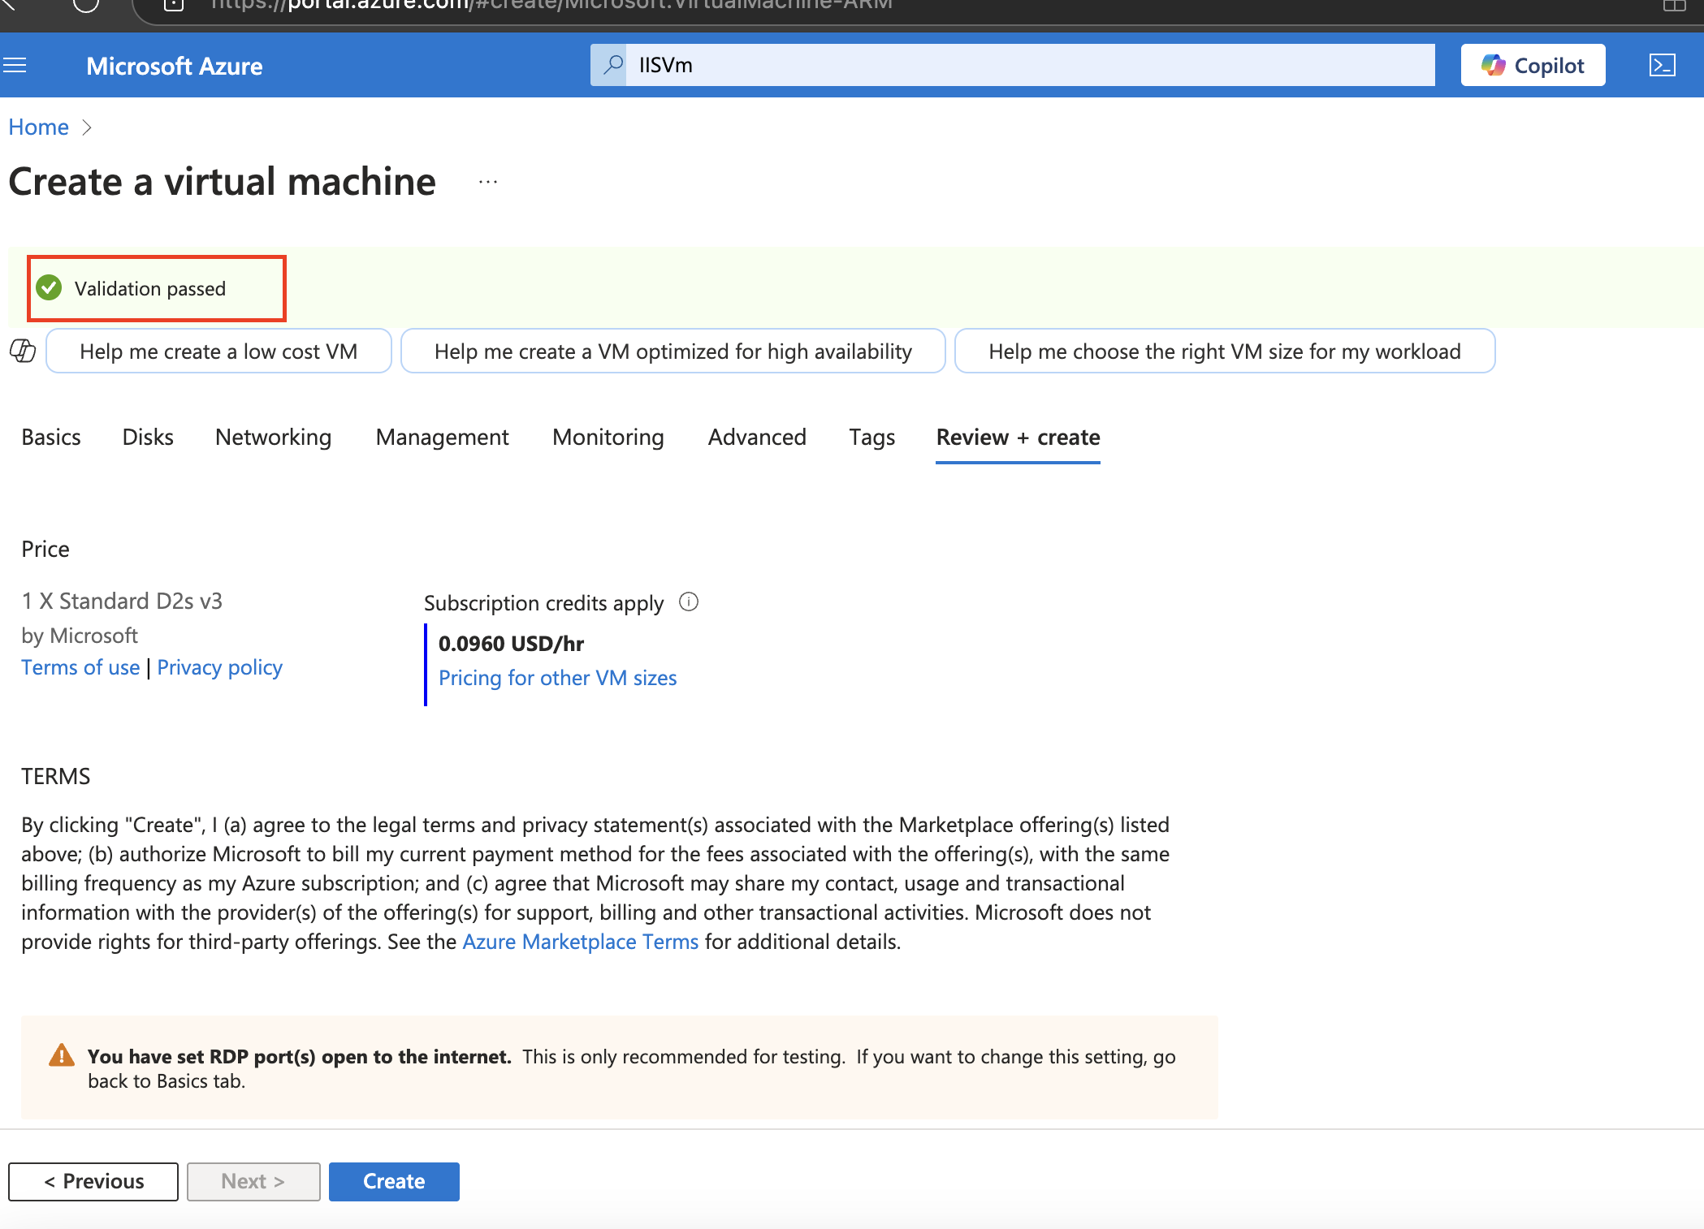Click the Previous button
1704x1229 pixels.
tap(93, 1181)
